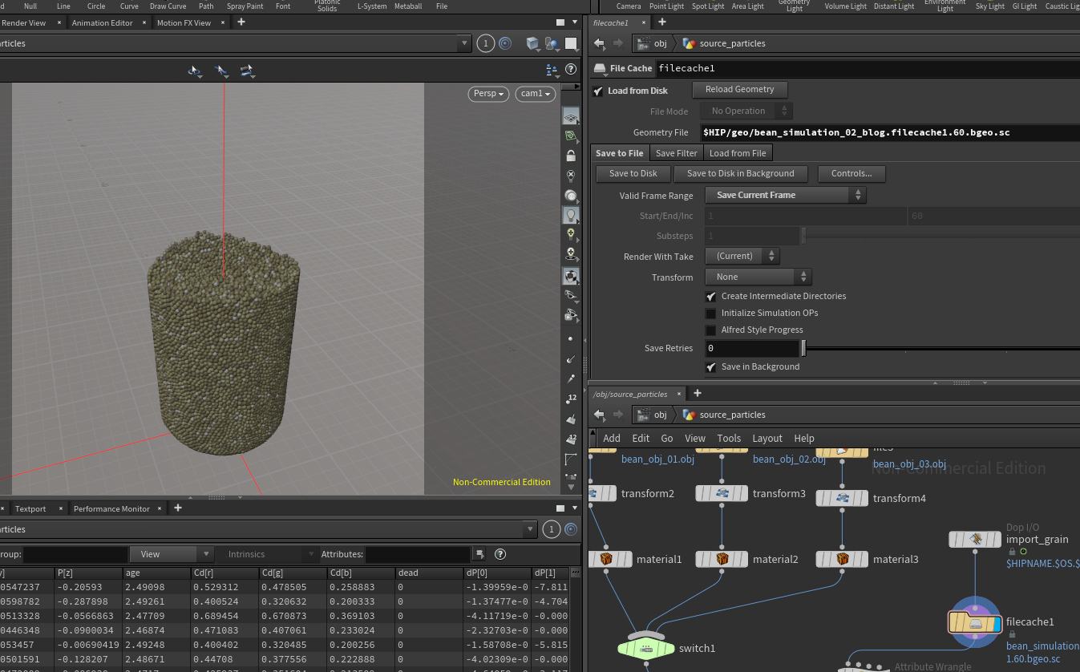Click the Geometry File path field
The width and height of the screenshot is (1080, 672).
882,132
